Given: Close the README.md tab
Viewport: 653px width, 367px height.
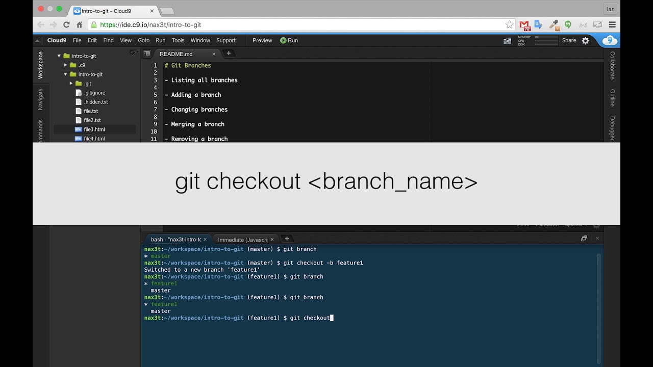Looking at the screenshot, I should [214, 54].
